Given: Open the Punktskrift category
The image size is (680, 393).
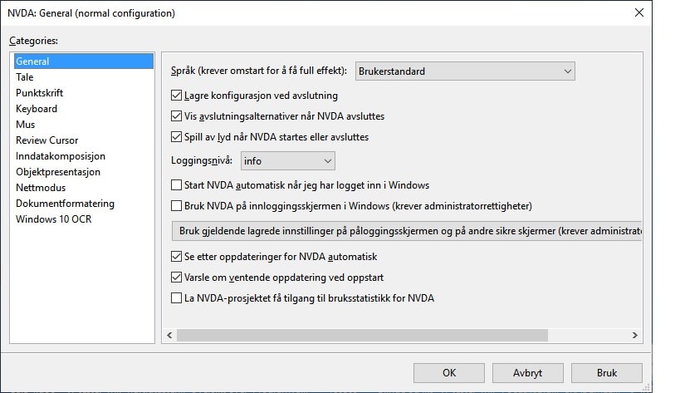Looking at the screenshot, I should click(39, 93).
